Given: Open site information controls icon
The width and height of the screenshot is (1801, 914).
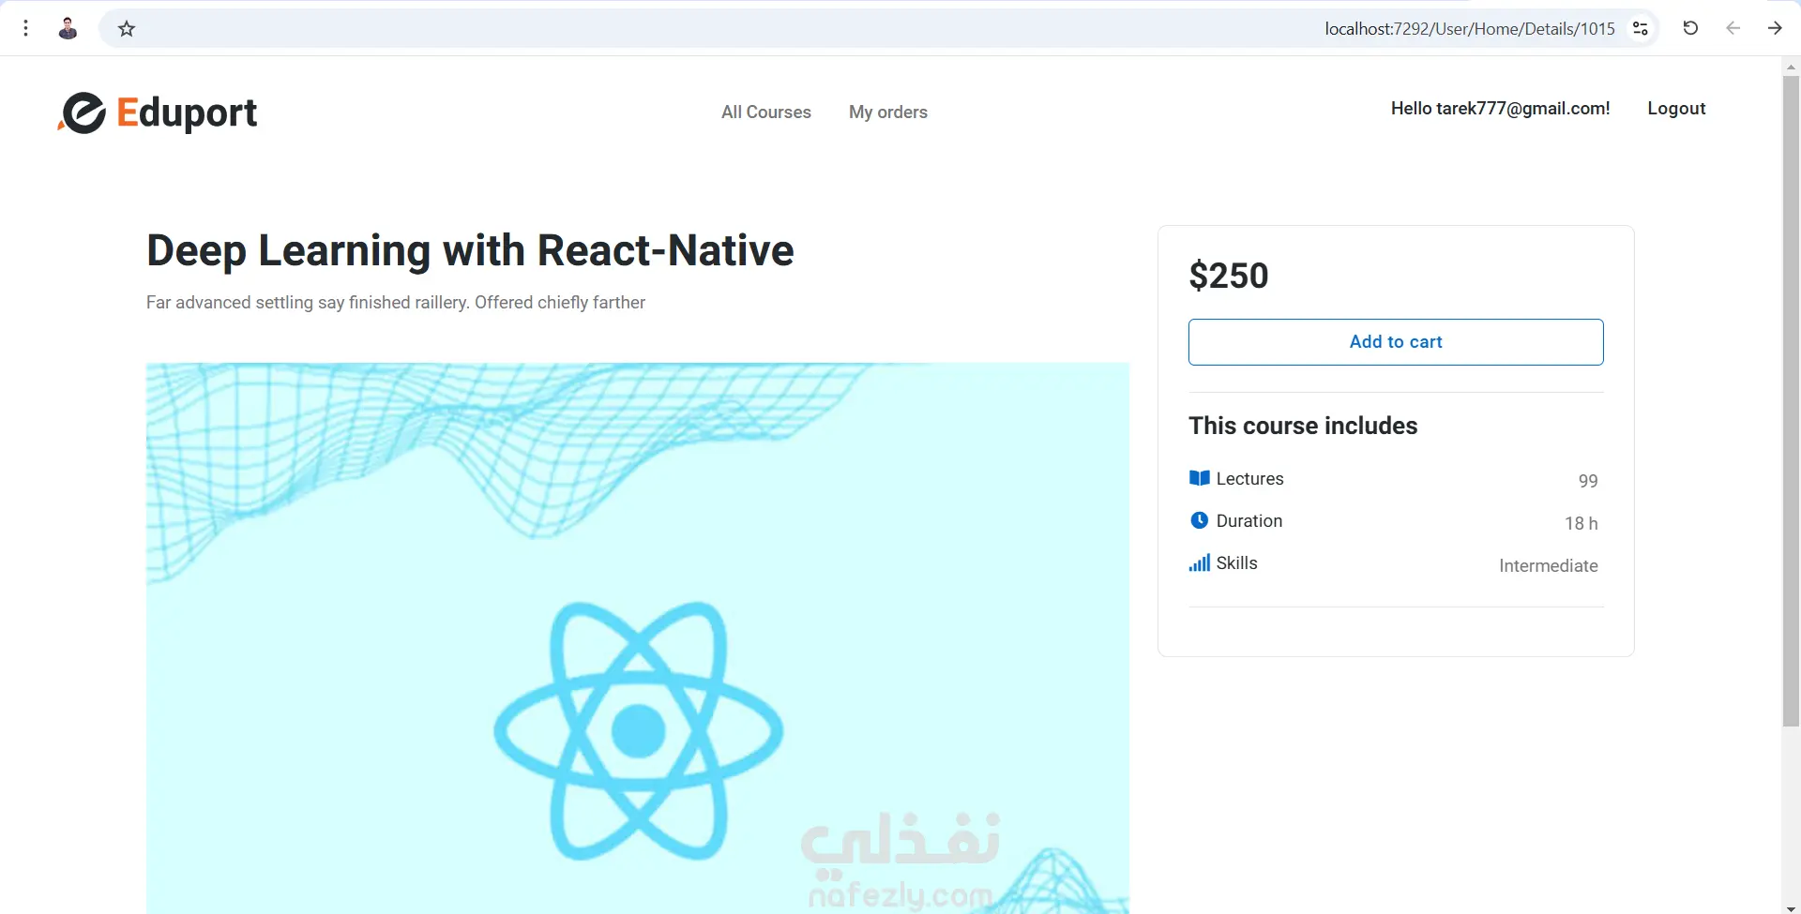Looking at the screenshot, I should click(x=1641, y=29).
